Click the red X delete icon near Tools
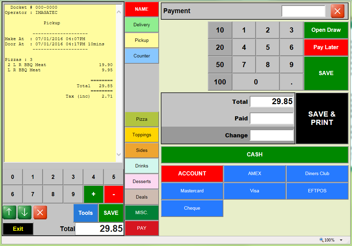Image resolution: width=352 pixels, height=246 pixels. [x=40, y=212]
